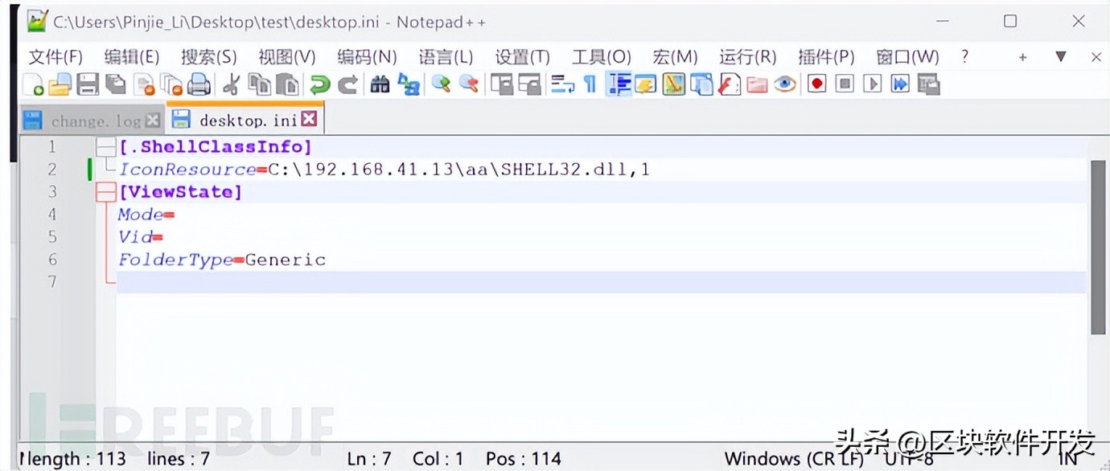This screenshot has height=471, width=1110.
Task: Open the 设置(T) menu
Action: click(522, 57)
